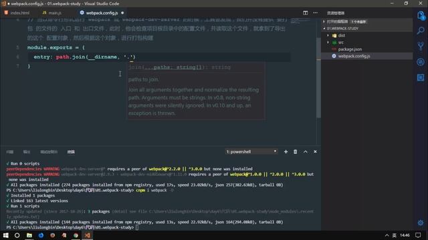
Task: Switch to the Terminal panel tab
Action: 71,152
